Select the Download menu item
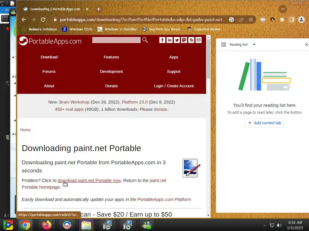Image resolution: width=309 pixels, height=231 pixels. point(49,57)
